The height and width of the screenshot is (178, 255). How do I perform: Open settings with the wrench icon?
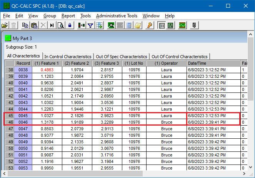click(x=150, y=25)
